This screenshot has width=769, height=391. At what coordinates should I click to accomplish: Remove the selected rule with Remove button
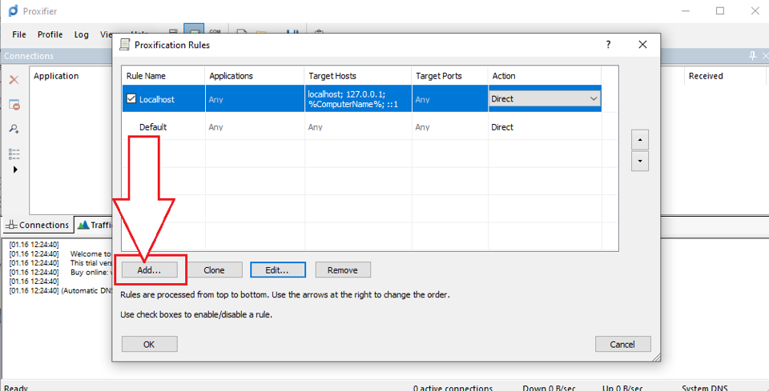pyautogui.click(x=343, y=269)
